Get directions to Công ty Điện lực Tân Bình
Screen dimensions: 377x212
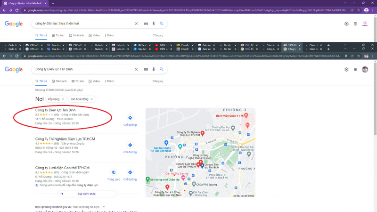coord(130,118)
